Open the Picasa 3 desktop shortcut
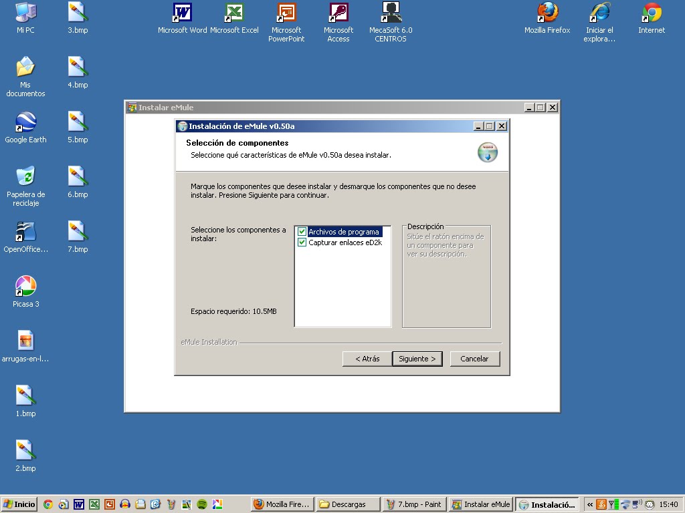 (x=25, y=293)
